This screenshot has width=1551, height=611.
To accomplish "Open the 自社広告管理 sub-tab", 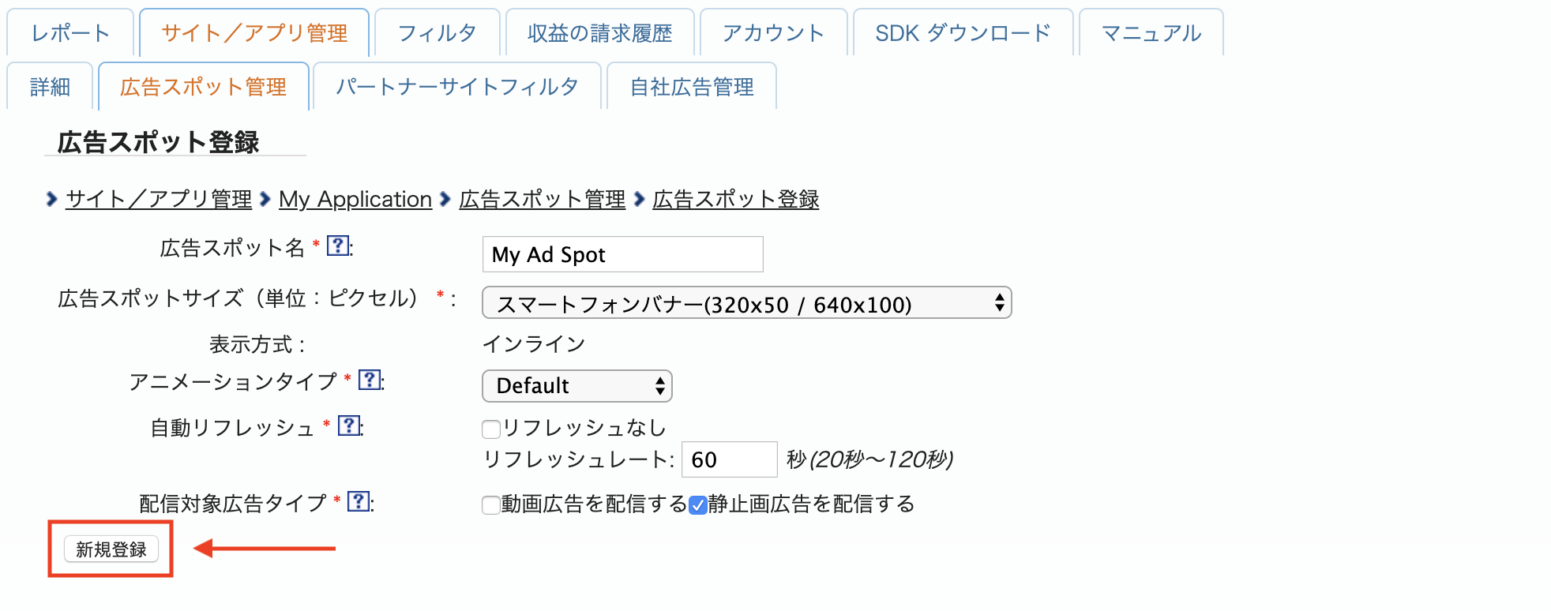I will pos(691,87).
